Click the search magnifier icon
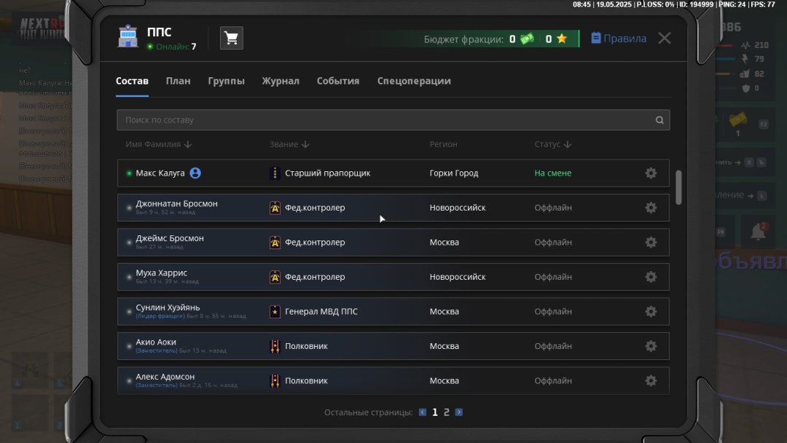The height and width of the screenshot is (443, 787). [x=659, y=120]
